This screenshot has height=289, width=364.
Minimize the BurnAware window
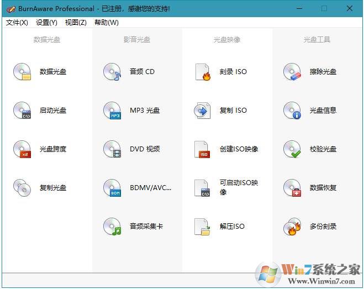pyautogui.click(x=299, y=9)
